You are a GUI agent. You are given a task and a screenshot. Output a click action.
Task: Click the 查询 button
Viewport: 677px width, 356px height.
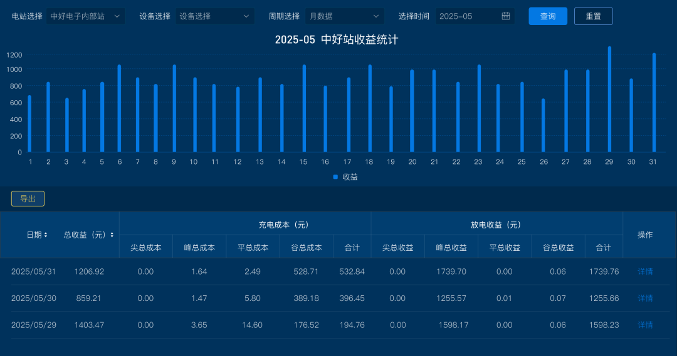(x=548, y=16)
